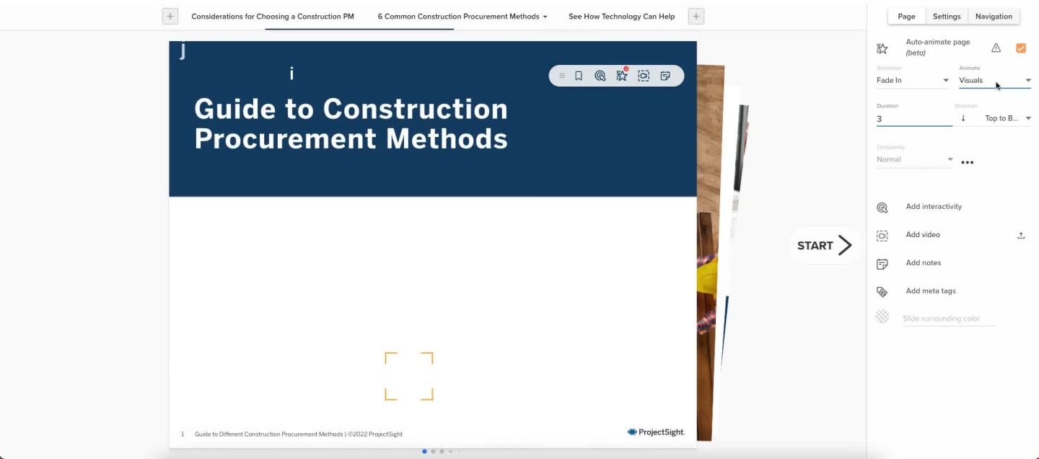The width and height of the screenshot is (1039, 459).
Task: Click the Duration input field
Action: [913, 119]
